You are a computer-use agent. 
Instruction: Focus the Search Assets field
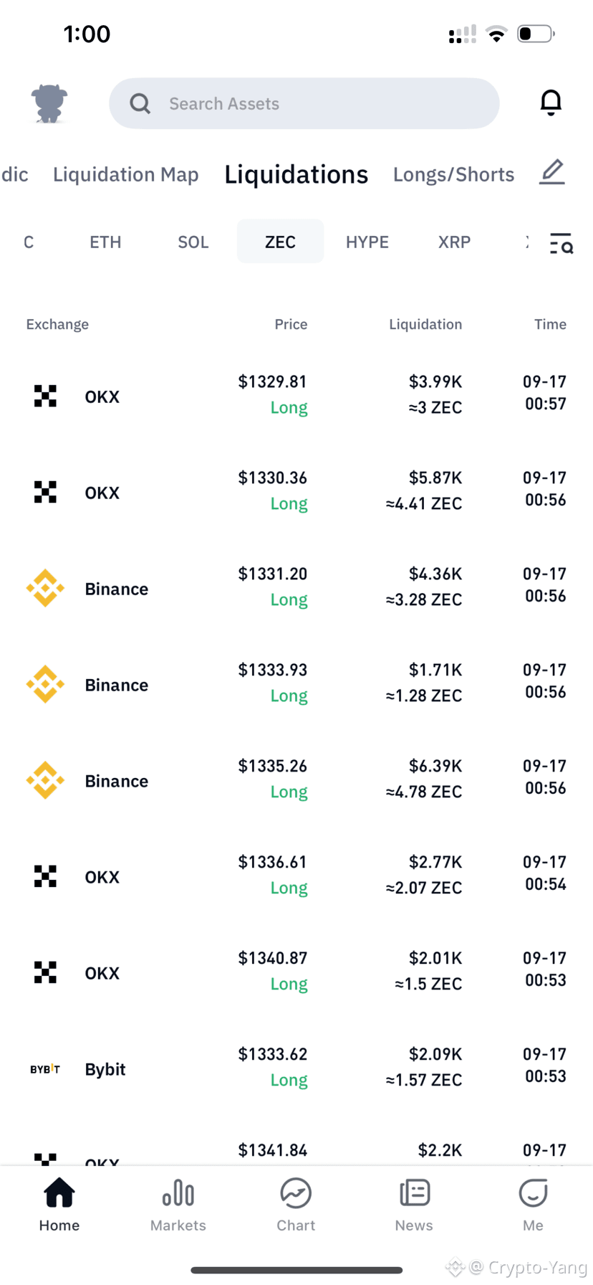point(304,103)
